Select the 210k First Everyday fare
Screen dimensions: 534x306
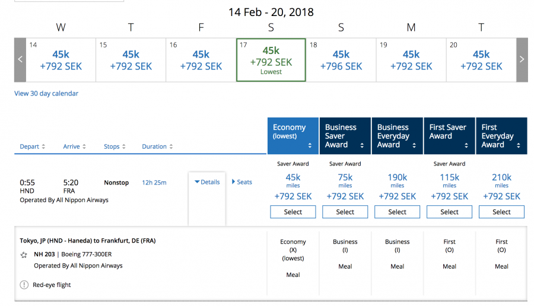(x=501, y=212)
